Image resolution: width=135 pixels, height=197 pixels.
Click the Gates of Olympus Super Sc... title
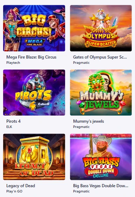tap(100, 57)
